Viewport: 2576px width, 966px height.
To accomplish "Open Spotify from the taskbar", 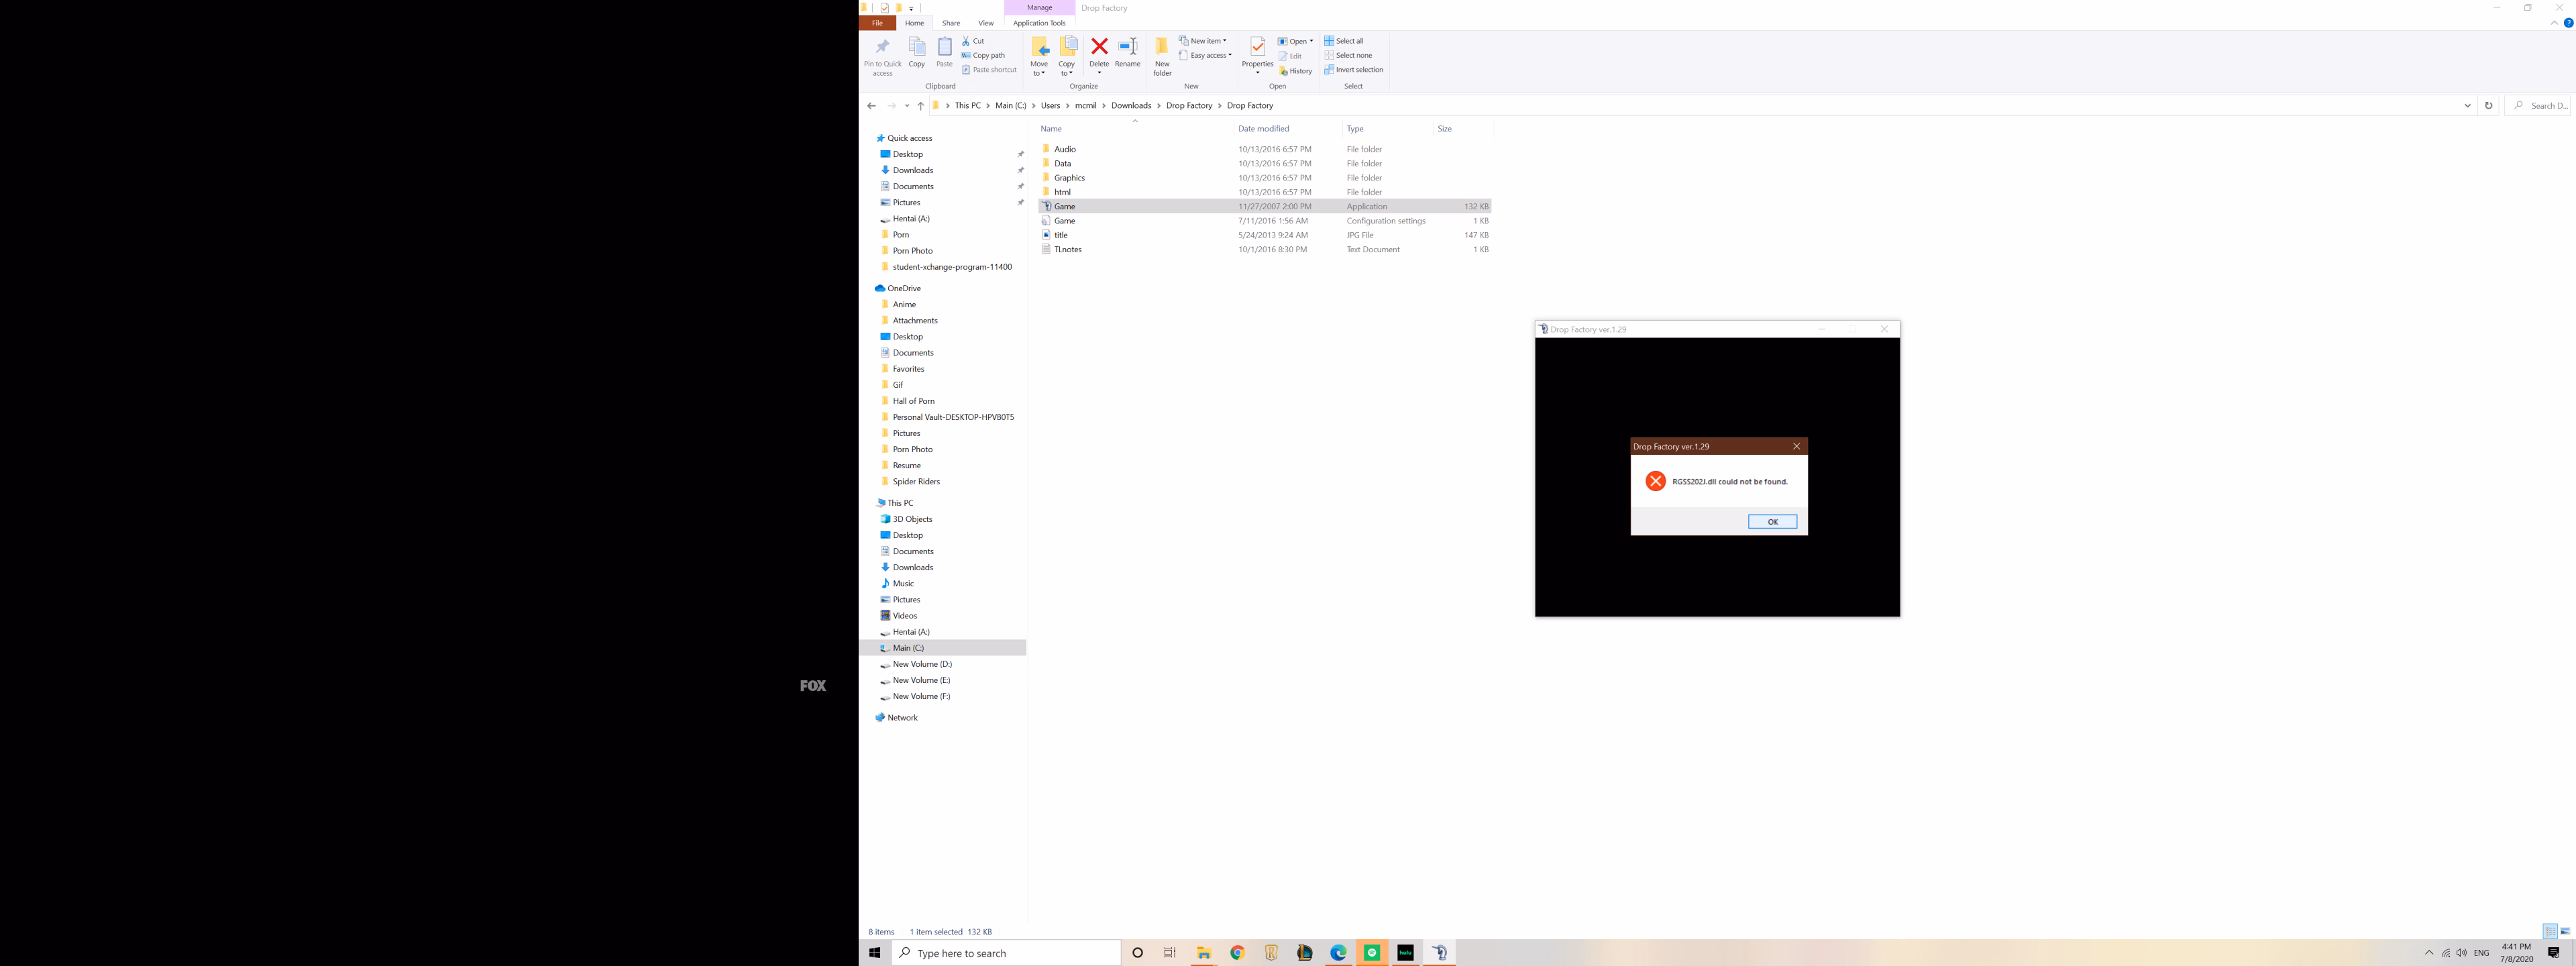I will [1372, 953].
